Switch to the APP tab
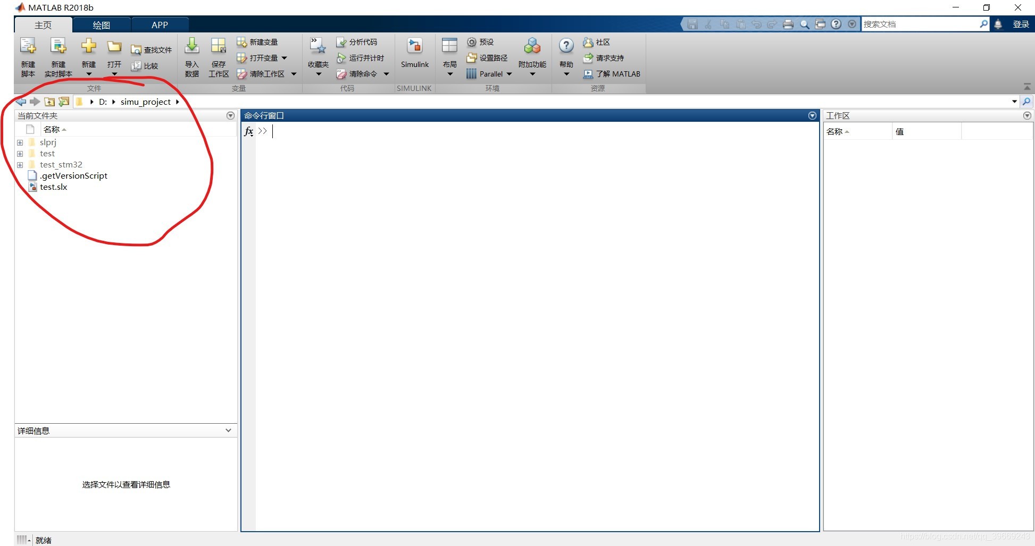 pyautogui.click(x=160, y=25)
